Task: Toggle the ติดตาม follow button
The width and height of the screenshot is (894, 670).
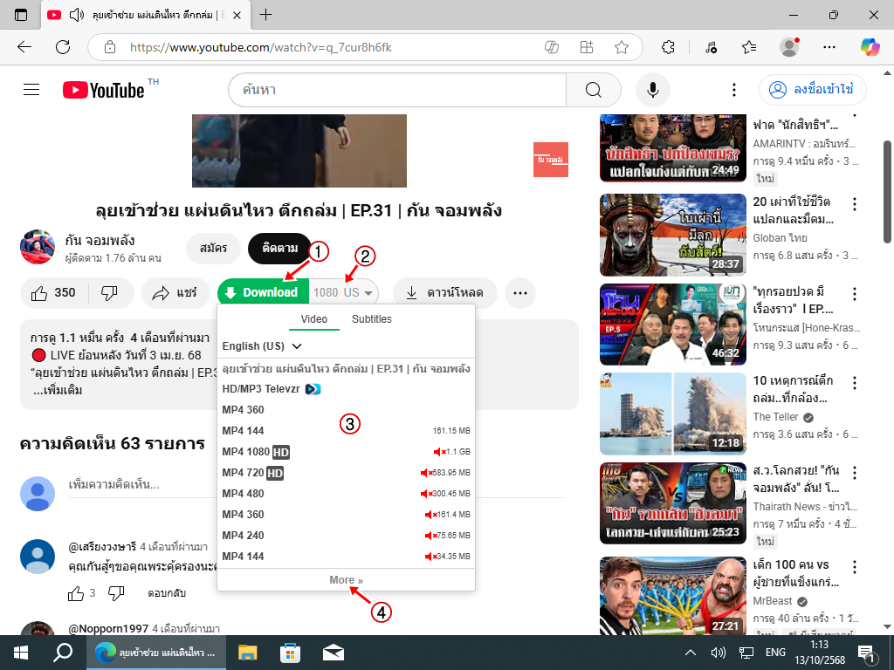Action: (x=279, y=249)
